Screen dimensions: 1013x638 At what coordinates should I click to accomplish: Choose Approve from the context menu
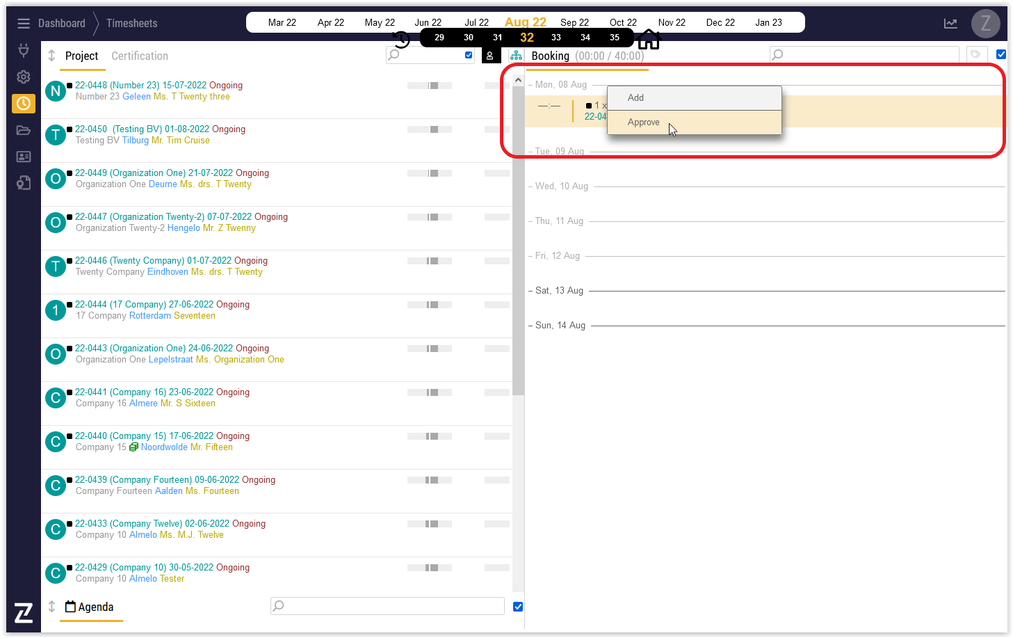coord(644,122)
